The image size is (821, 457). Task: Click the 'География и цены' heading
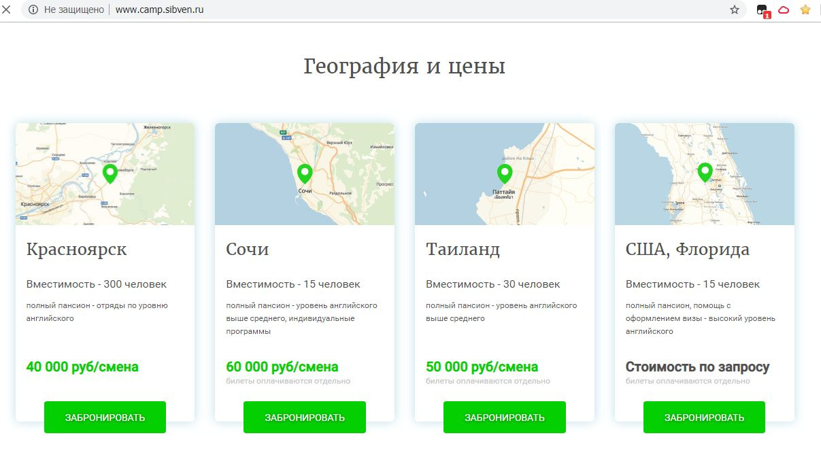point(404,67)
